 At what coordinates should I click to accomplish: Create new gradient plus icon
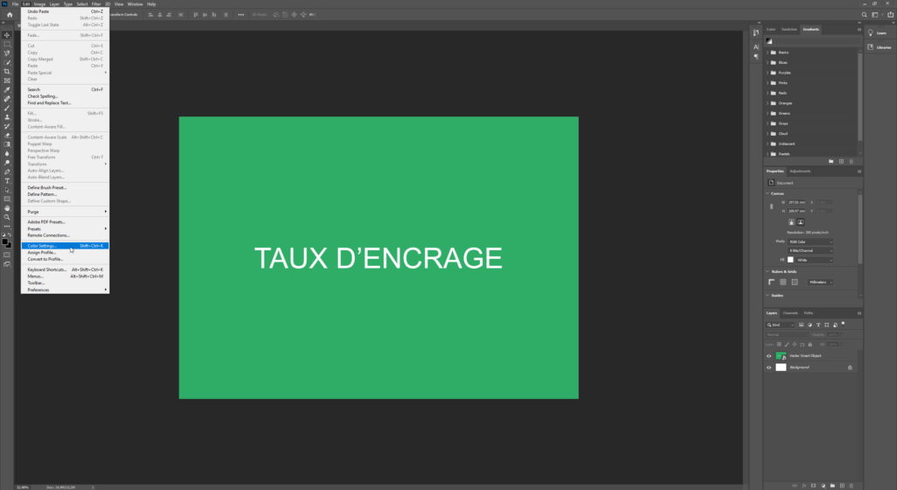click(842, 162)
